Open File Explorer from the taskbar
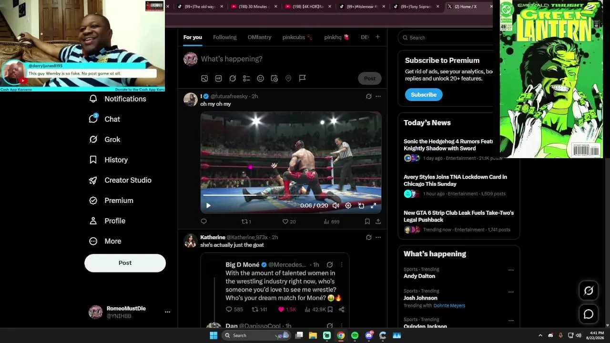The height and width of the screenshot is (343, 610). tap(313, 335)
